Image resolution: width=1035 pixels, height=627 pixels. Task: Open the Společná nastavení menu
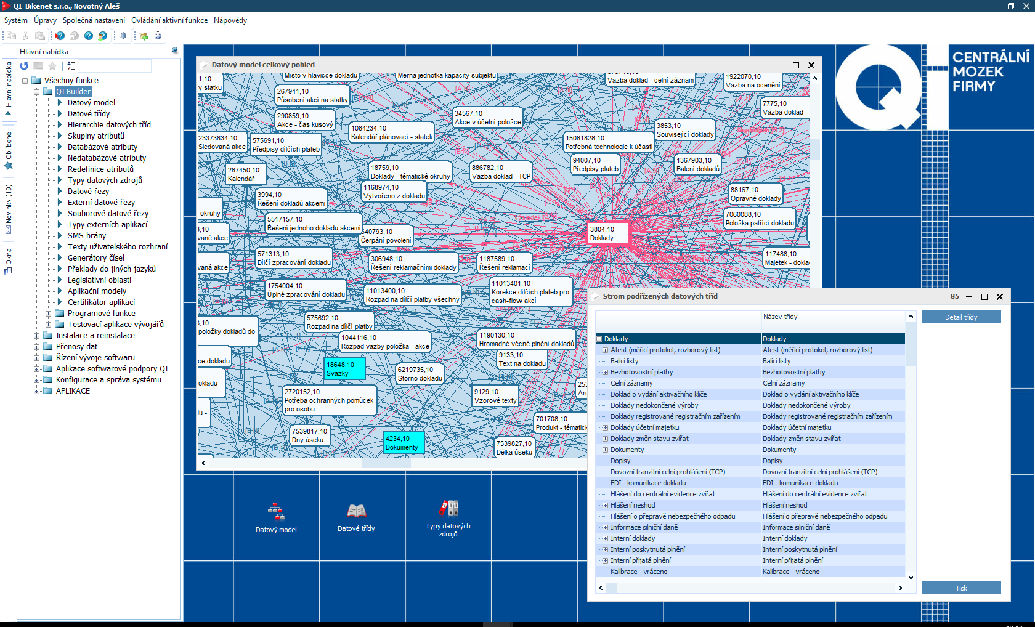point(94,20)
